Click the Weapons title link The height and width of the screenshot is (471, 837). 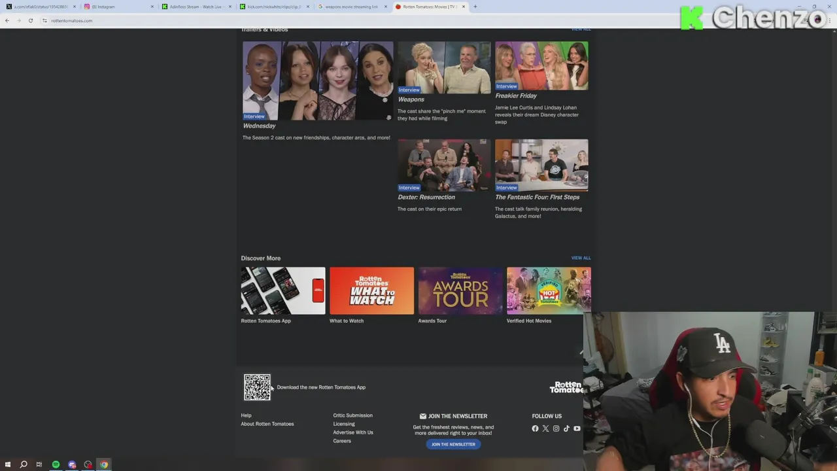(x=411, y=99)
